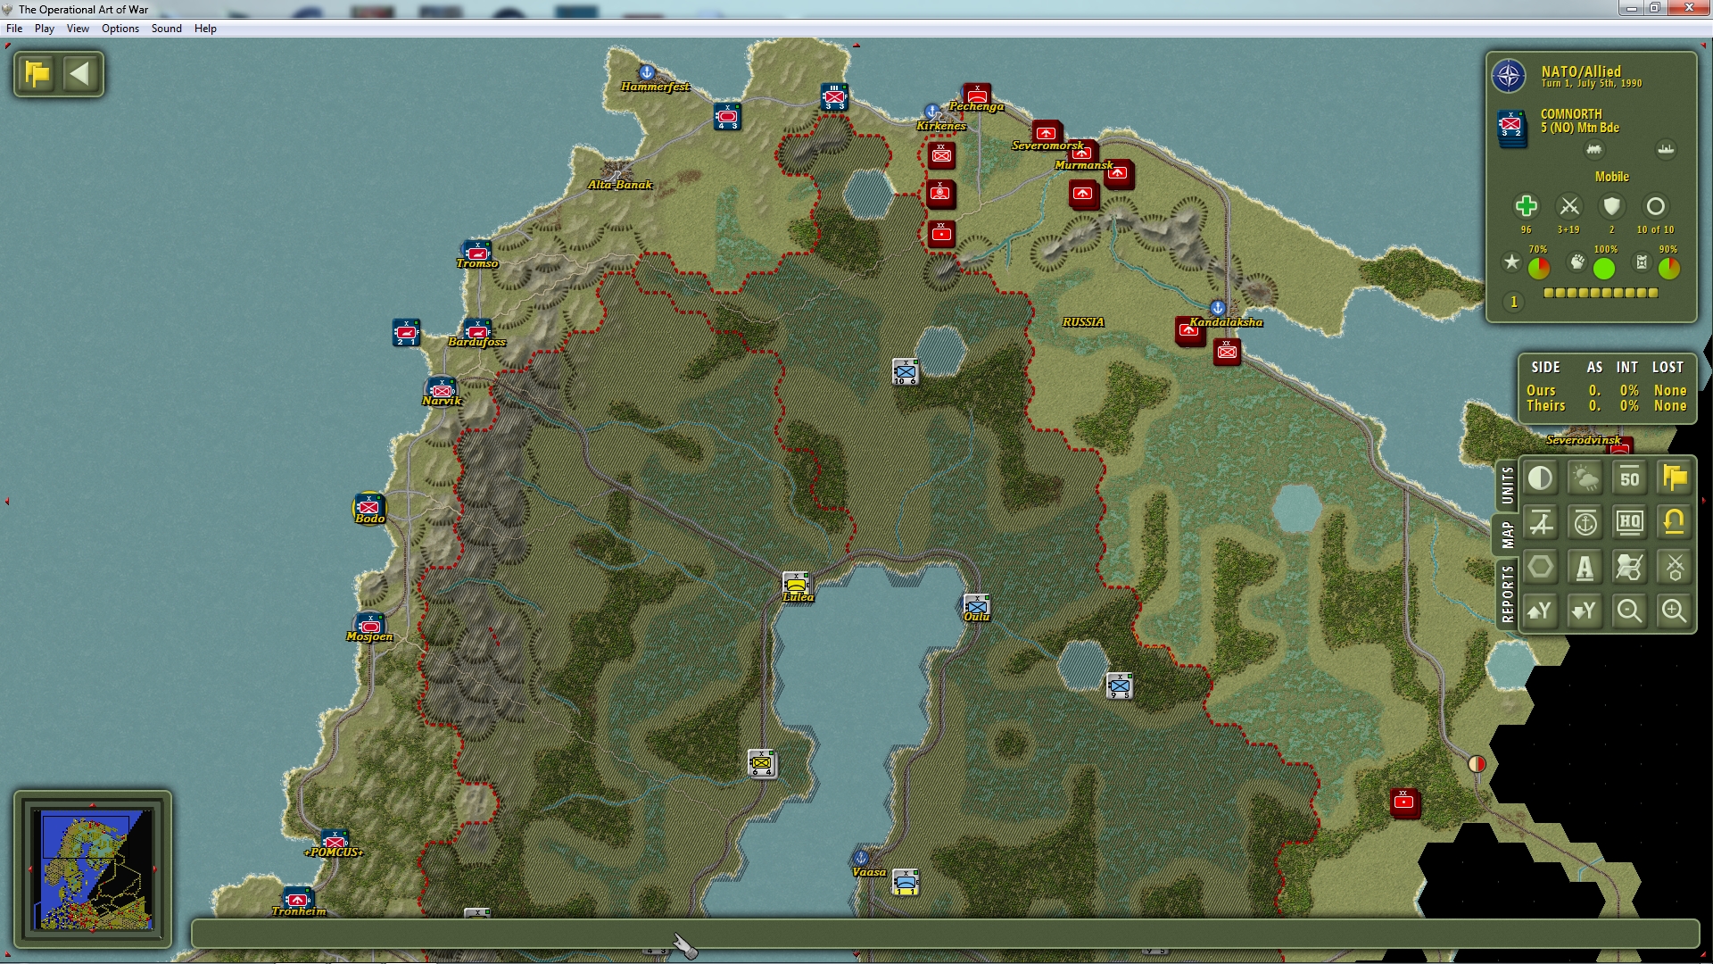
Task: Click the anchor port marker at Hammerfest
Action: tap(647, 72)
